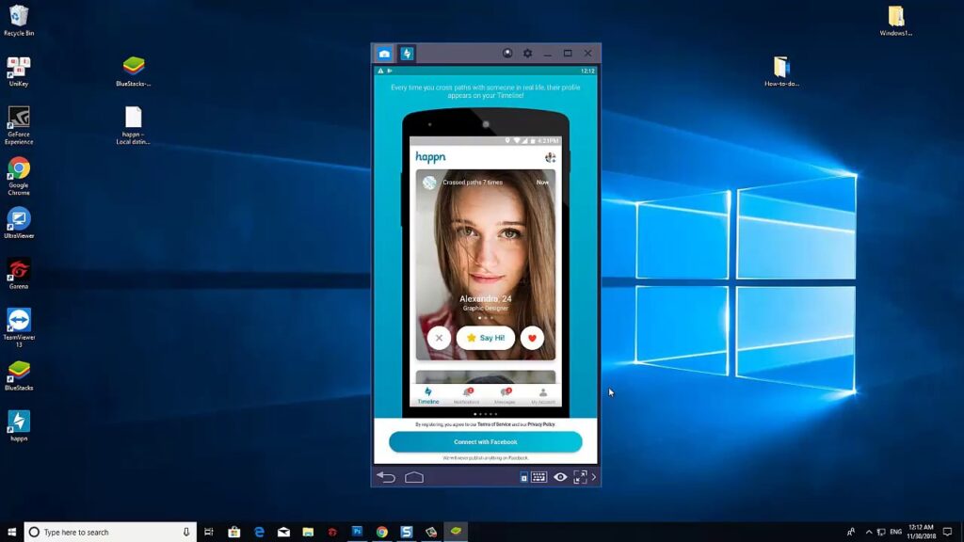Open Microsoft Store from the taskbar
The width and height of the screenshot is (964, 542).
[x=234, y=533]
